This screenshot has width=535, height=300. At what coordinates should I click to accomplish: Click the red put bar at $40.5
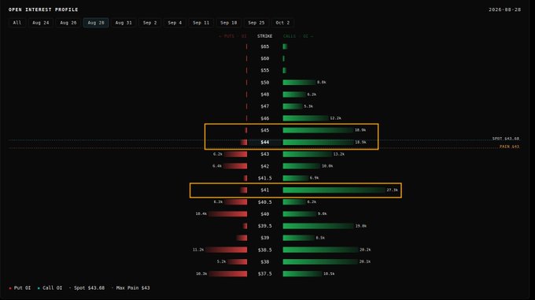point(235,202)
